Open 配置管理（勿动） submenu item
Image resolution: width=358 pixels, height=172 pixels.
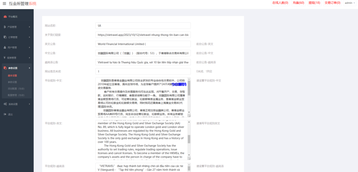(16, 95)
